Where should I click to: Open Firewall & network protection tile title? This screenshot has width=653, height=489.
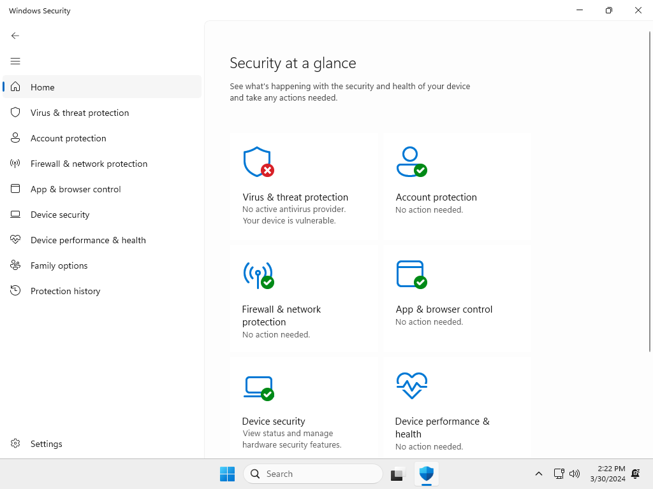pos(281,316)
